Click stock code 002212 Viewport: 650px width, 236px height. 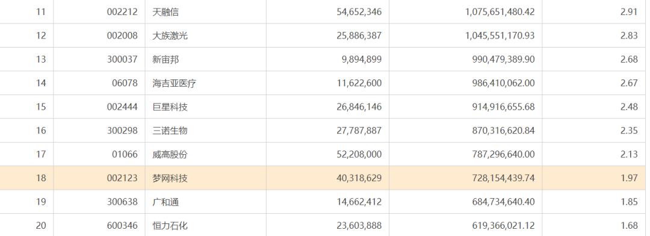click(122, 12)
